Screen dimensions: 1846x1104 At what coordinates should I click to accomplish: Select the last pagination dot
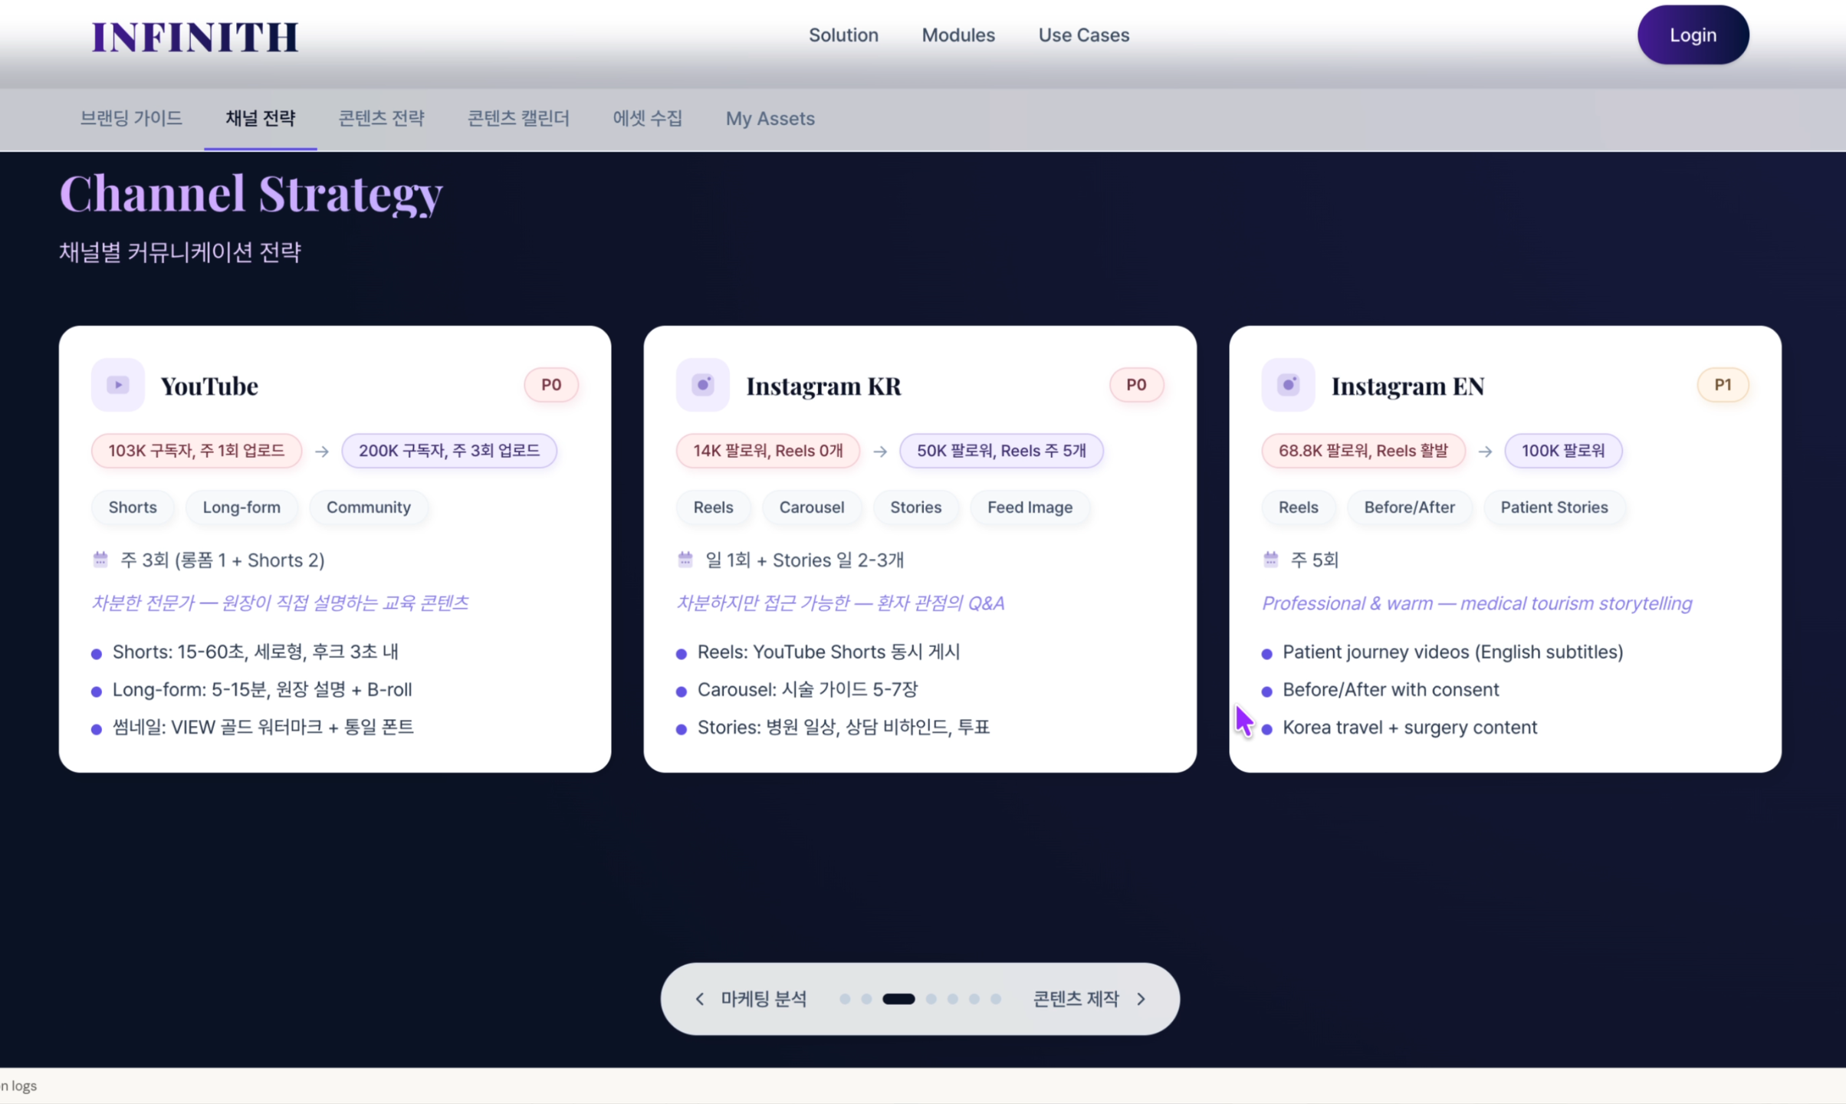click(x=995, y=999)
